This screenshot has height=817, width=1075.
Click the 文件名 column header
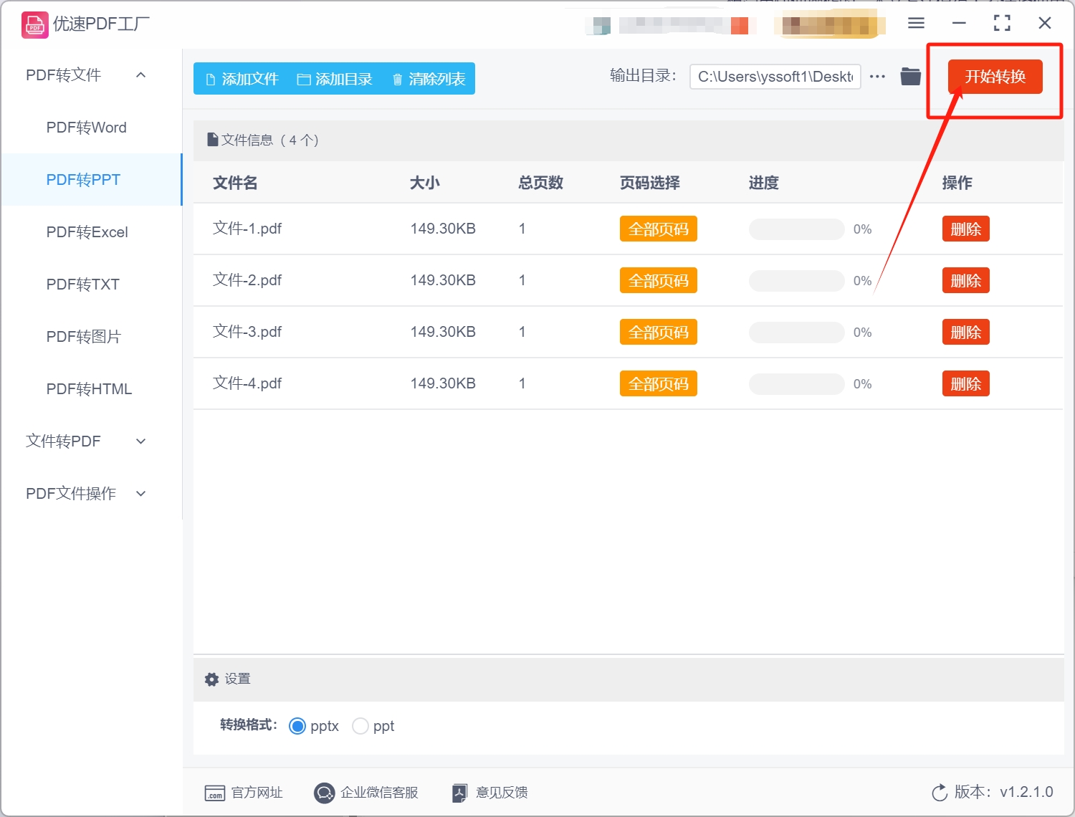tap(235, 183)
